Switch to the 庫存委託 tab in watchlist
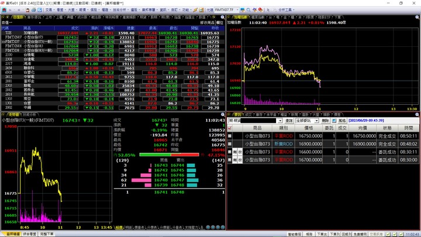 coord(34,17)
